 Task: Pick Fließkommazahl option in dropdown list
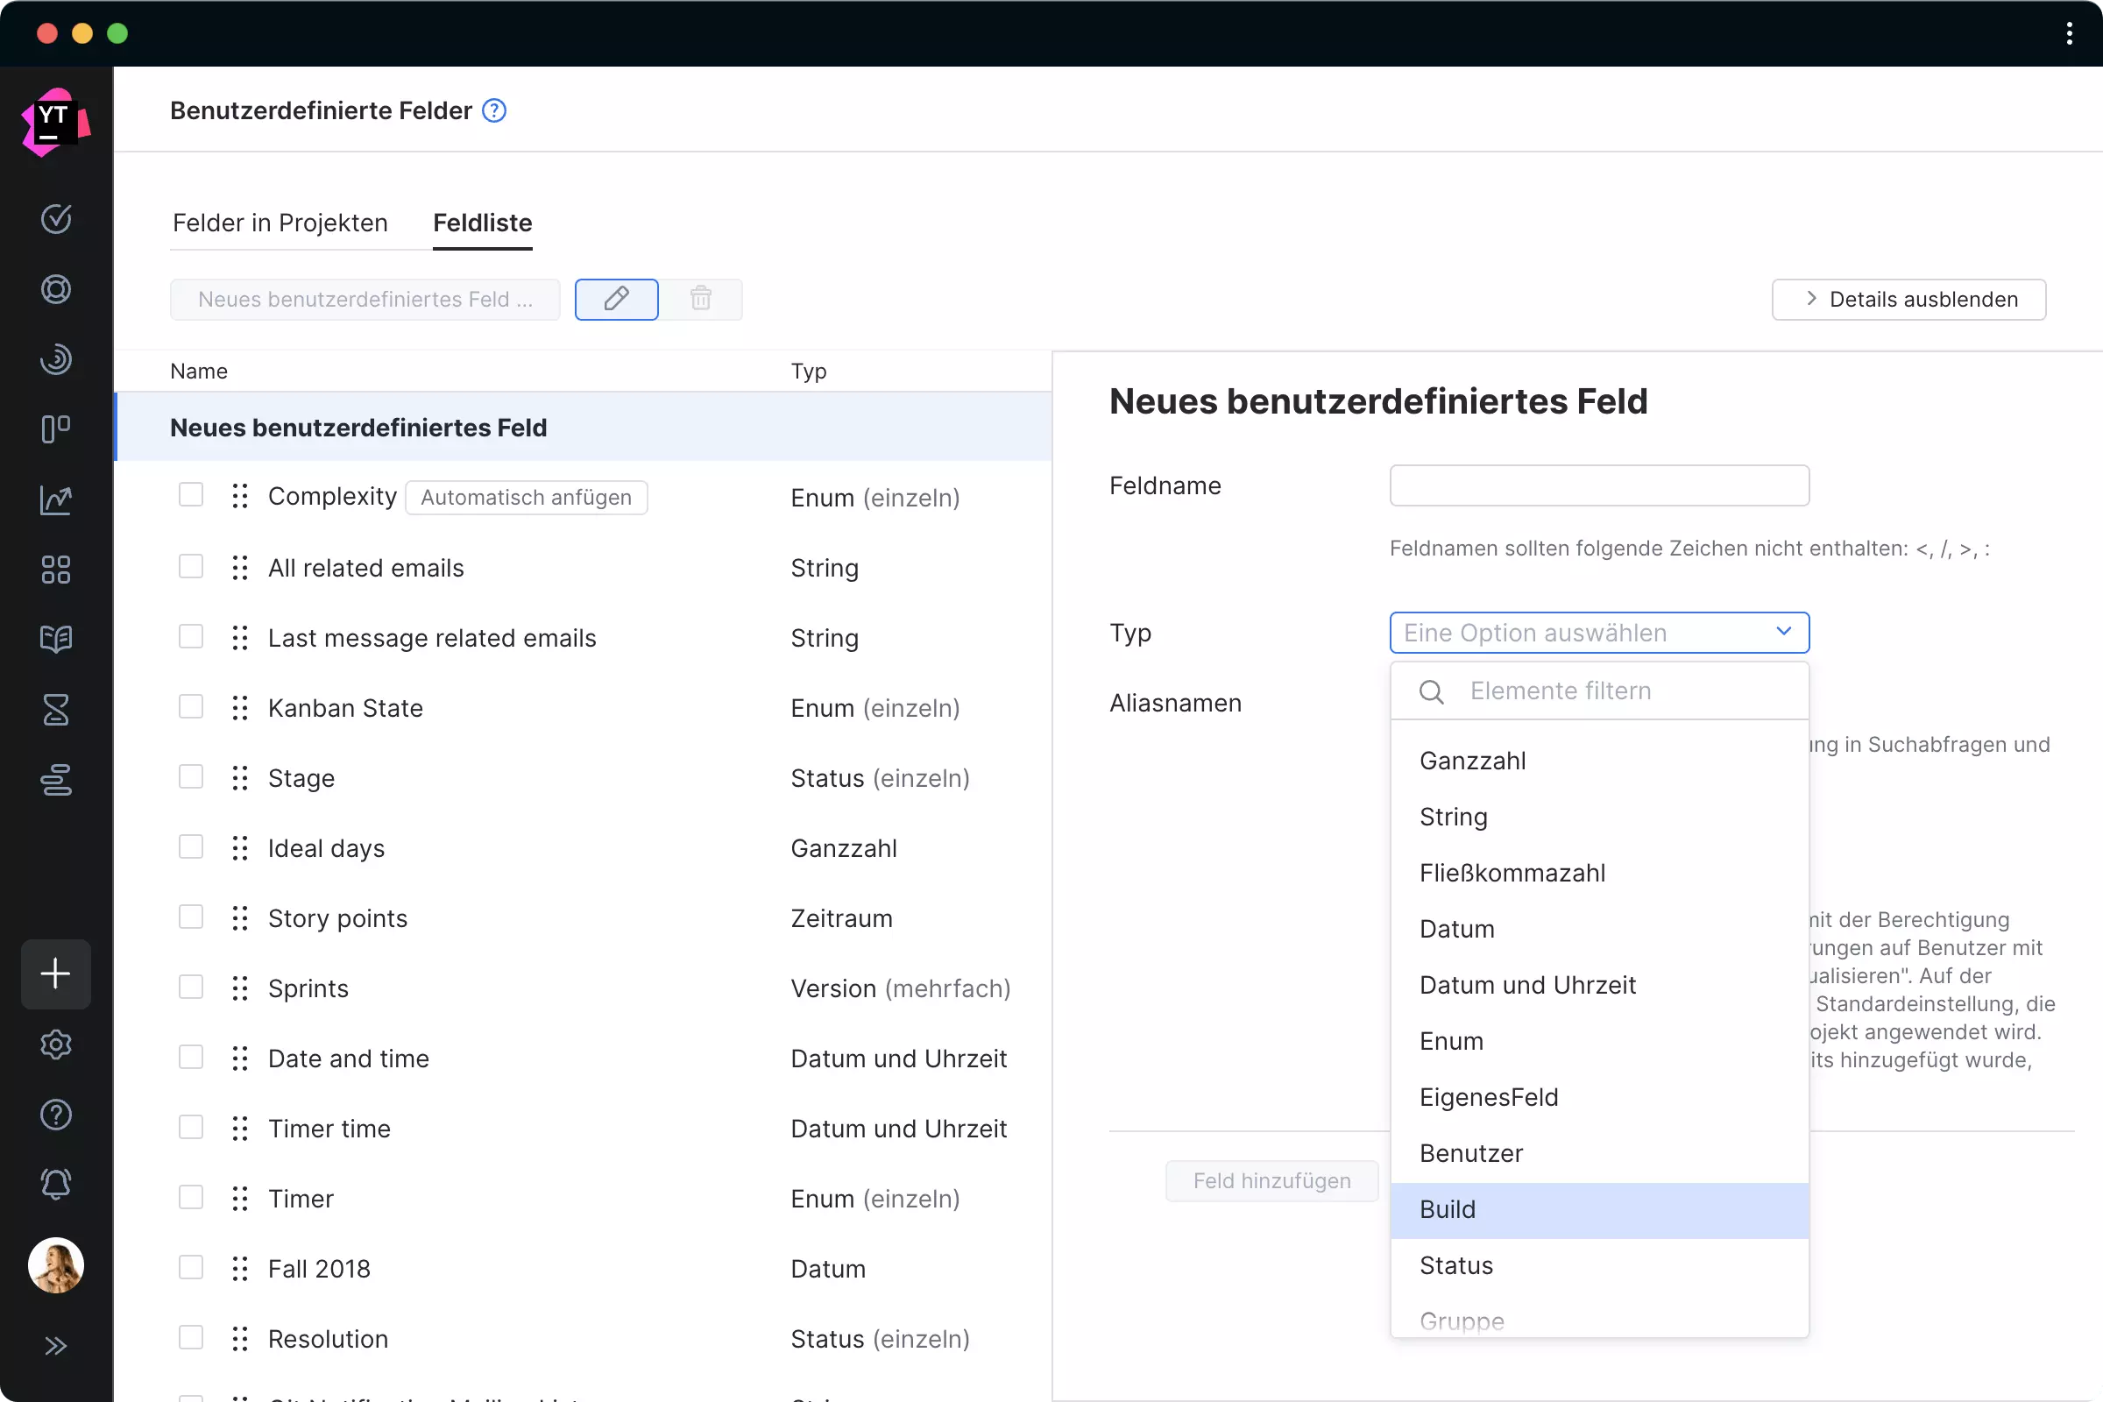tap(1512, 873)
